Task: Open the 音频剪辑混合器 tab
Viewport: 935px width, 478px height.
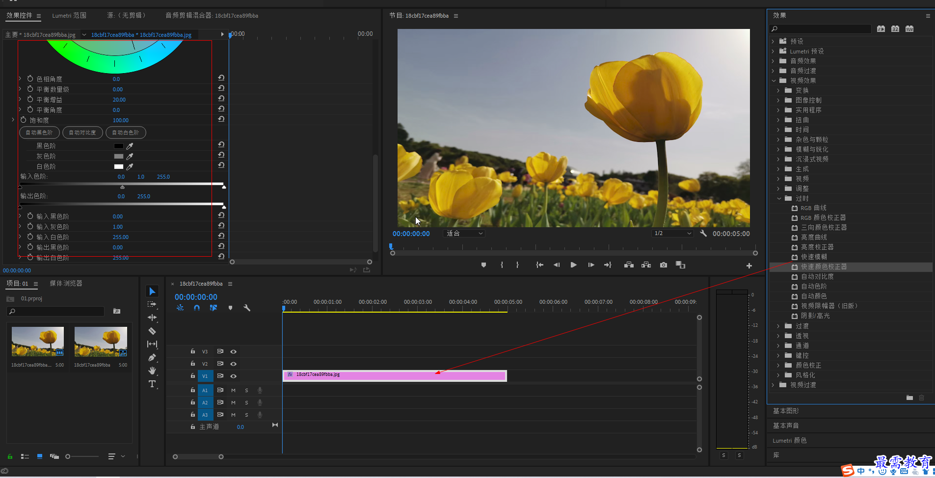Action: tap(212, 16)
